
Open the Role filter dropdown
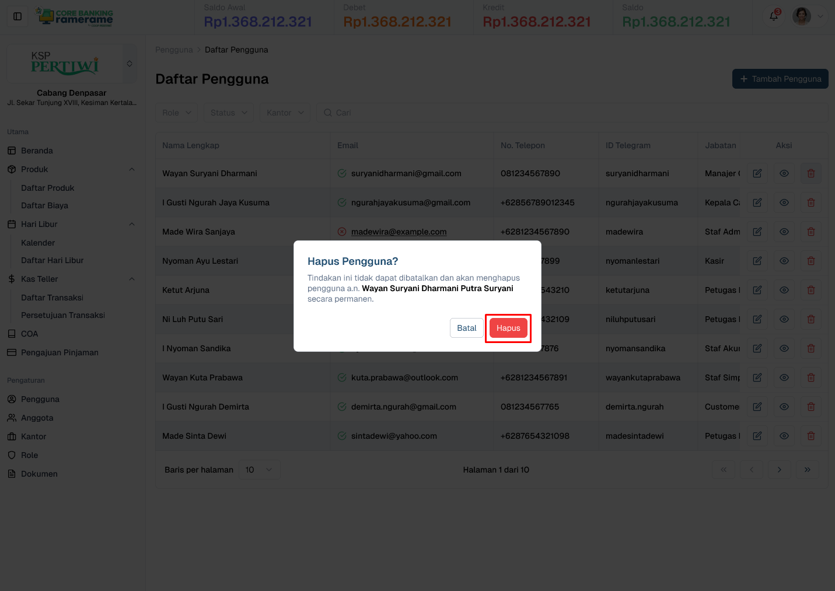pos(176,112)
